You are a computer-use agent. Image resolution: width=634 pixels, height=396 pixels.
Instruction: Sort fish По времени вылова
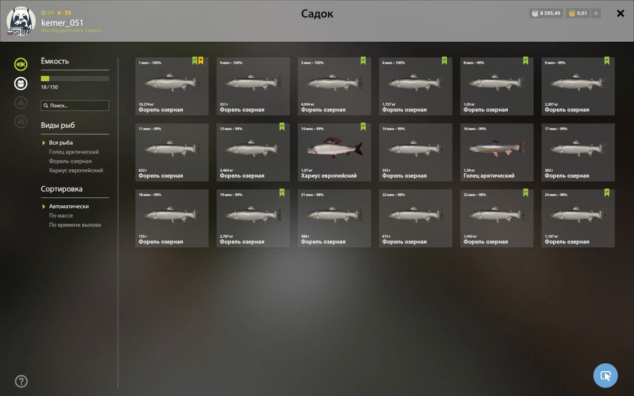click(x=75, y=225)
